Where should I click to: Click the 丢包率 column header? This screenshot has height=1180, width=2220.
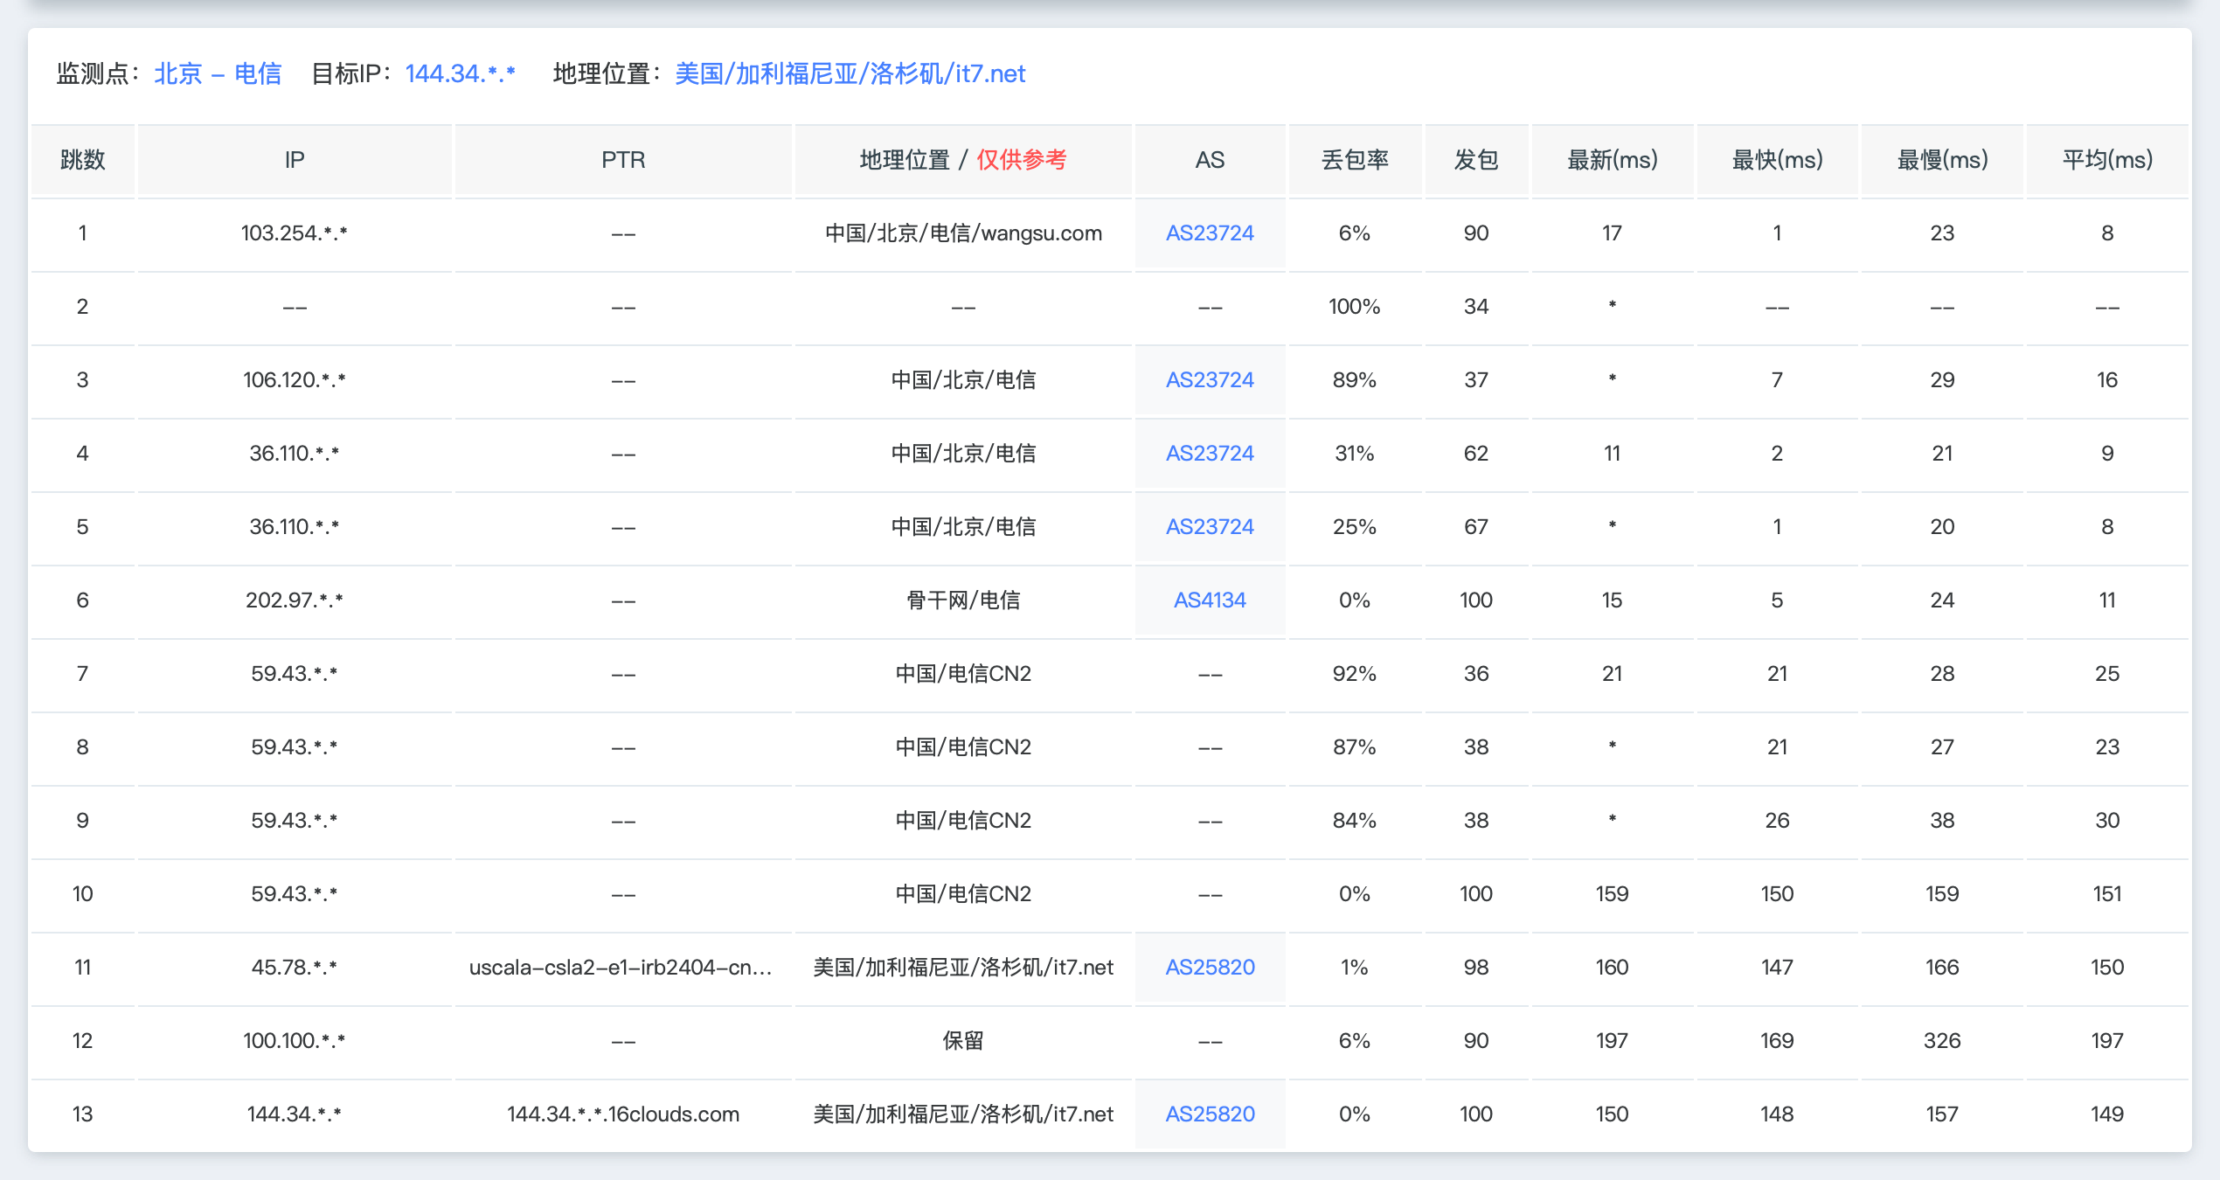point(1354,160)
